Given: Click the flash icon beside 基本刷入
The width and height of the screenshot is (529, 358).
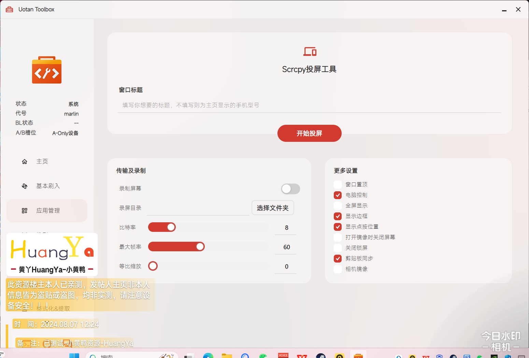Looking at the screenshot, I should (25, 186).
